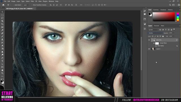This screenshot has height=102, width=181.
Task: Open the Filter menu
Action: (x=32, y=1)
